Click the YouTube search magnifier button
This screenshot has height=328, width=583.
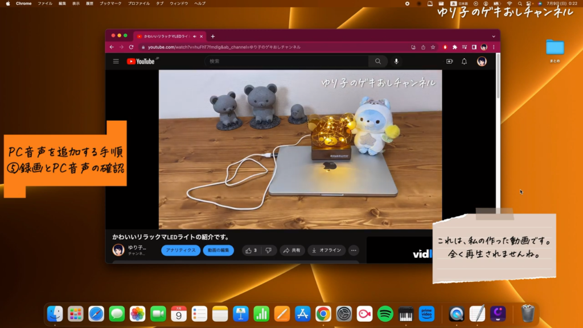[x=378, y=61]
